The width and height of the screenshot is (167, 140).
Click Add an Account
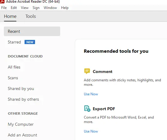[x=22, y=135]
